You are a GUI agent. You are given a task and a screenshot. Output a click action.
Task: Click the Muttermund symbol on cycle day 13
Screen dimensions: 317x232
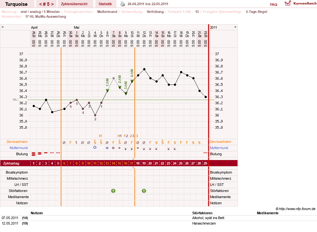click(107, 148)
